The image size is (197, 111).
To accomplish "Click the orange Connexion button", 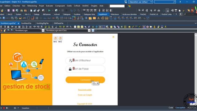I will point(85,80).
